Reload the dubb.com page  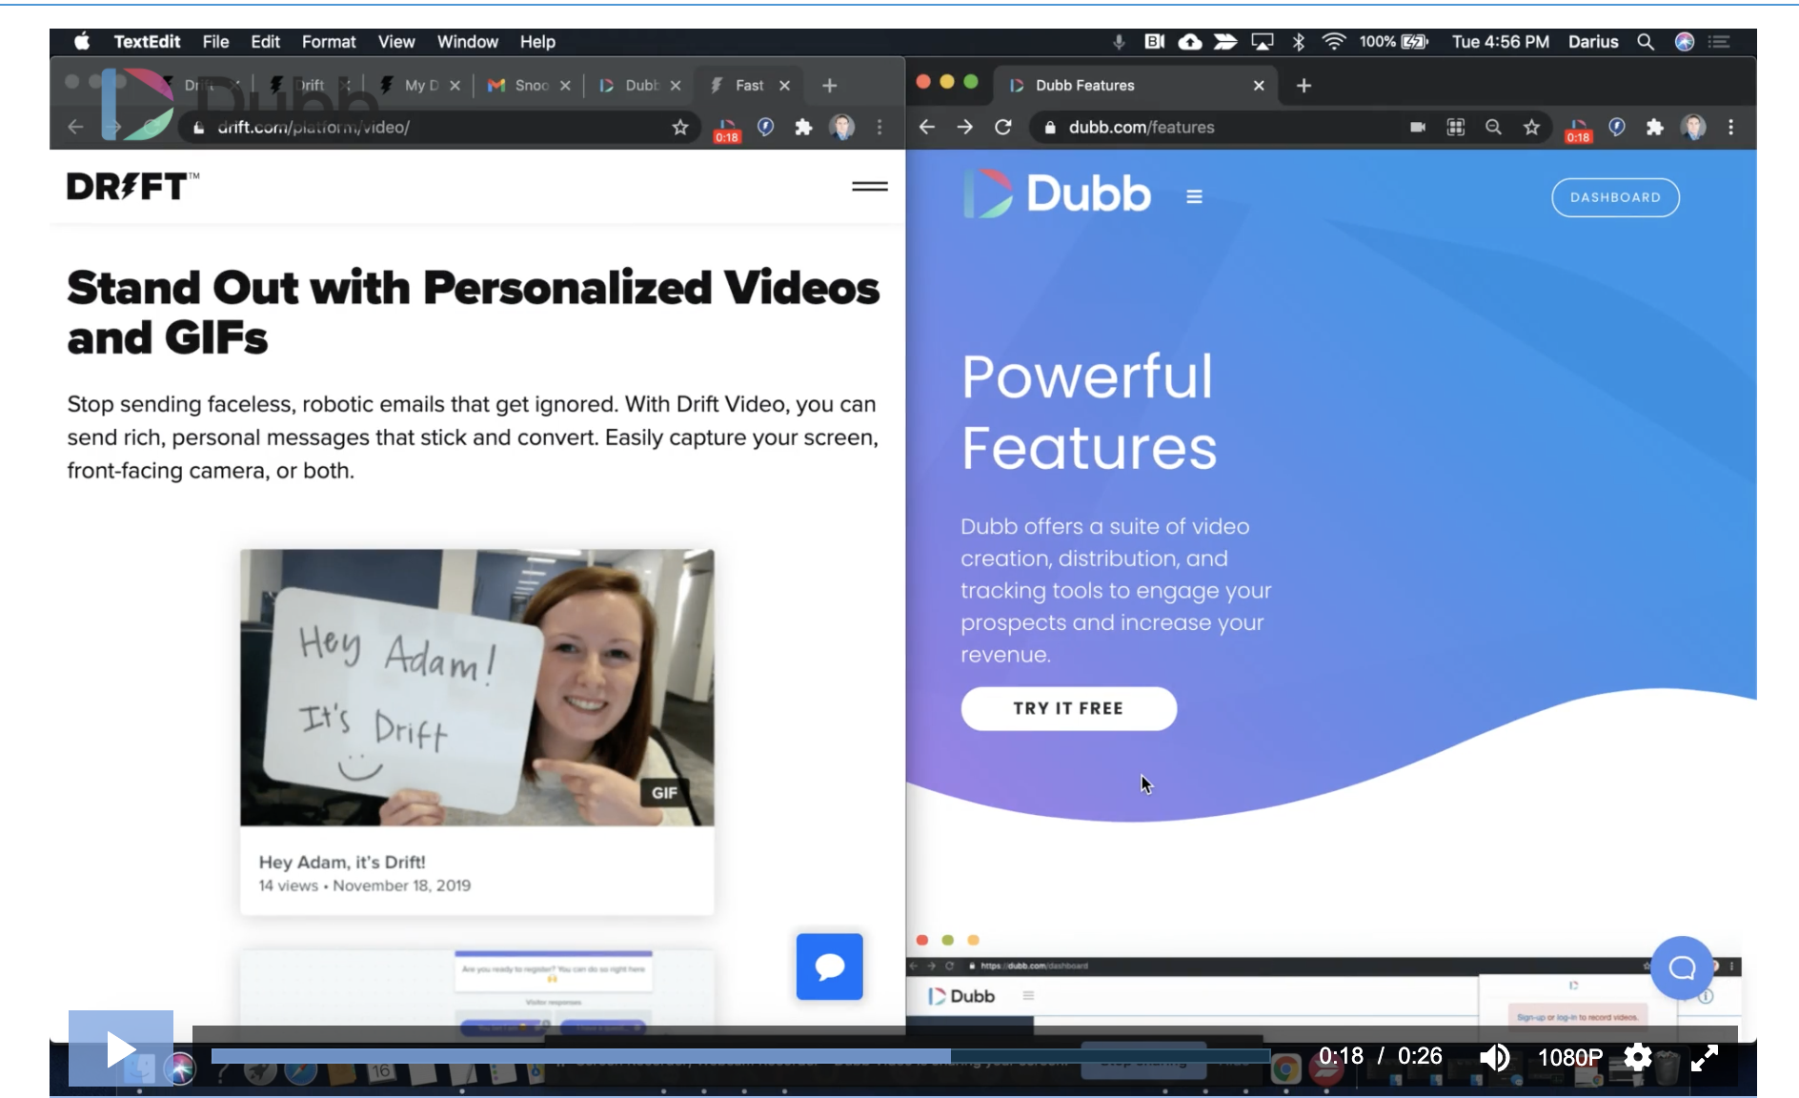[1002, 127]
